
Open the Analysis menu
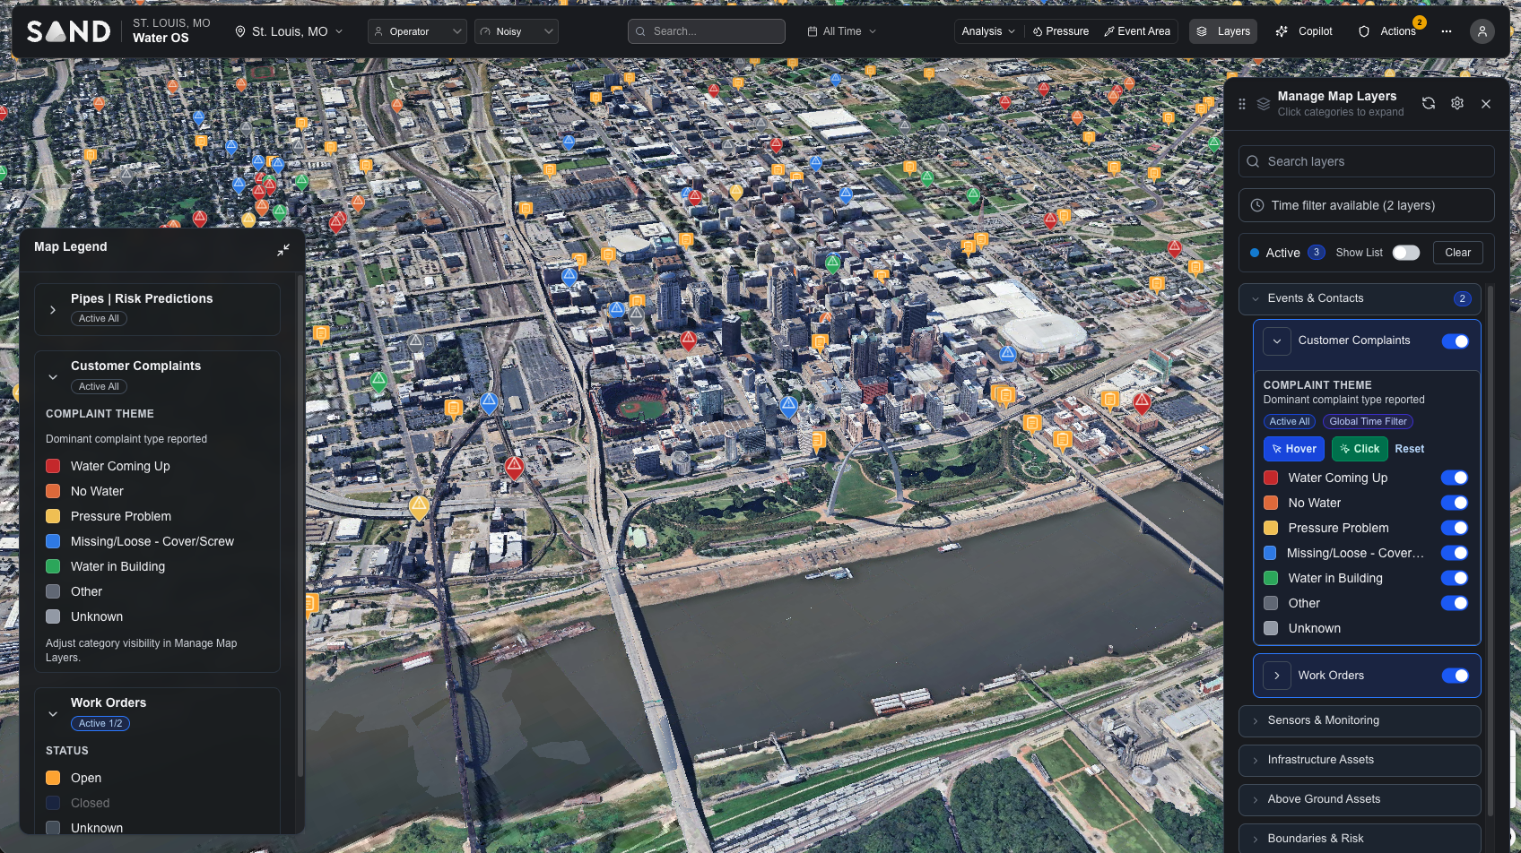tap(988, 31)
